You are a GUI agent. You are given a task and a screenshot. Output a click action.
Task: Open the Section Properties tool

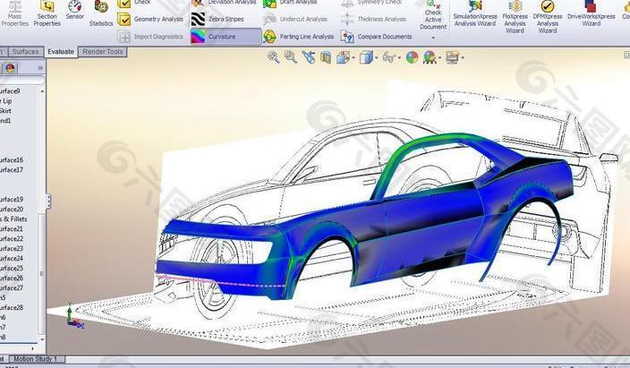pos(47,14)
